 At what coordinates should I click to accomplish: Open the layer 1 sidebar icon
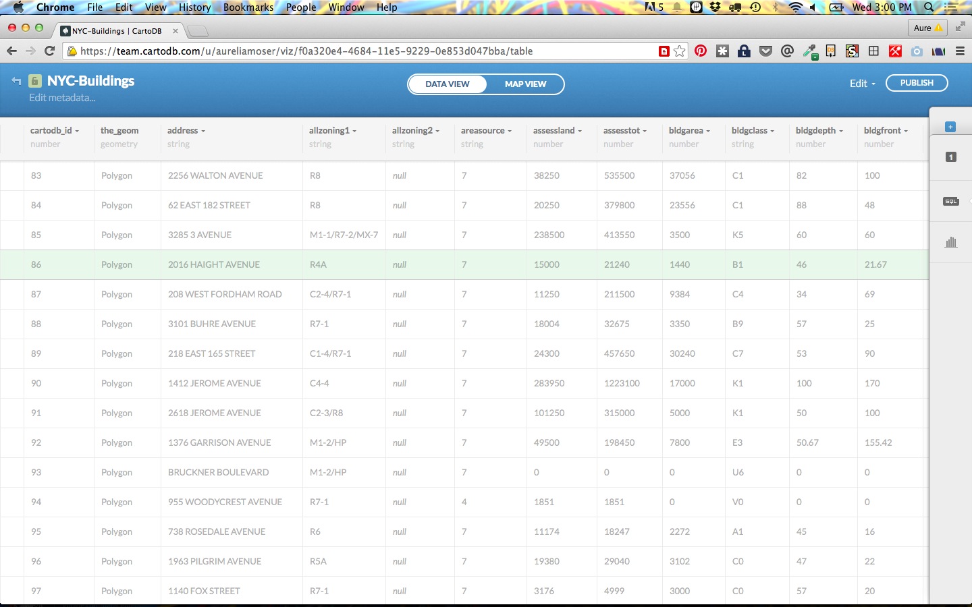[950, 157]
